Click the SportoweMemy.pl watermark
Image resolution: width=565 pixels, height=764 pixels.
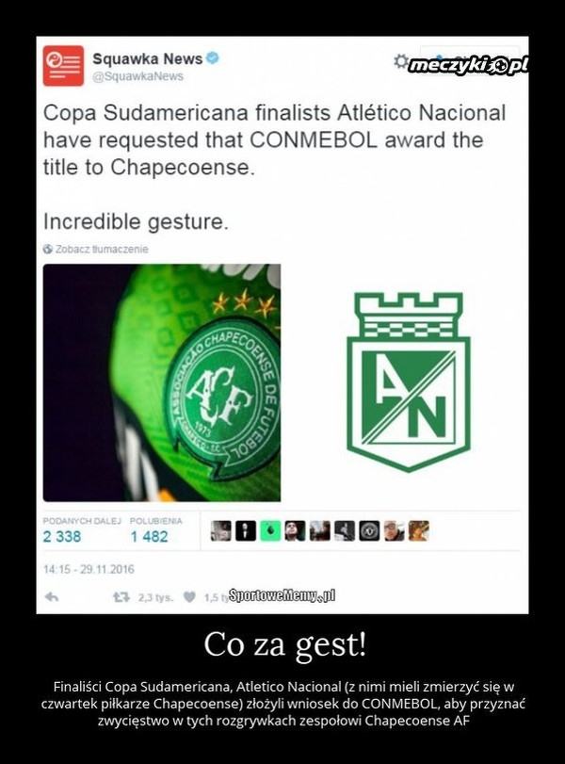click(282, 595)
